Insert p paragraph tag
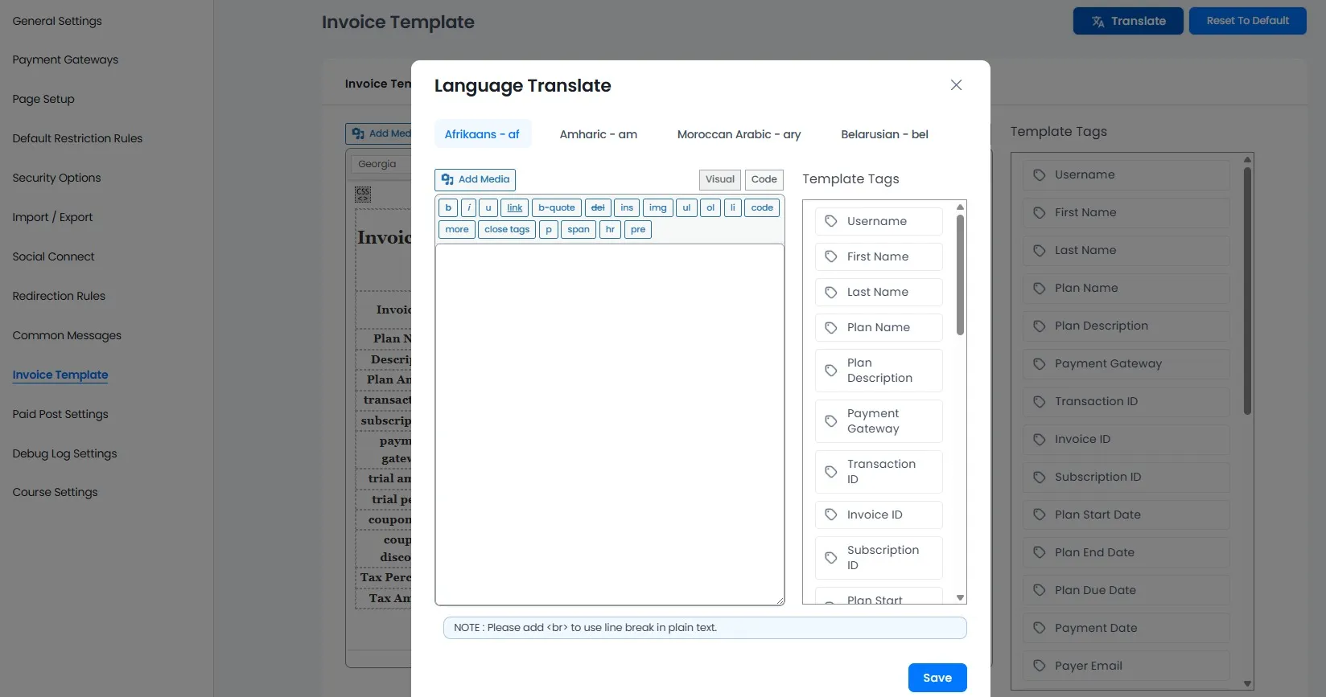Image resolution: width=1326 pixels, height=697 pixels. pyautogui.click(x=549, y=229)
